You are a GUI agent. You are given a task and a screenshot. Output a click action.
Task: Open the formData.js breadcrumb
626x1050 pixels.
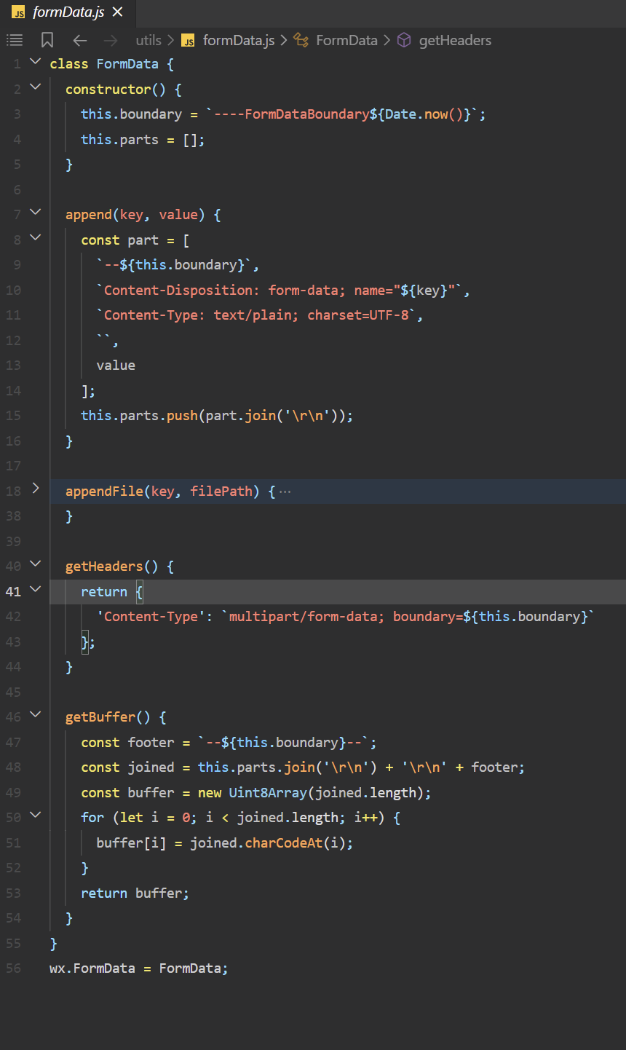[x=239, y=41]
